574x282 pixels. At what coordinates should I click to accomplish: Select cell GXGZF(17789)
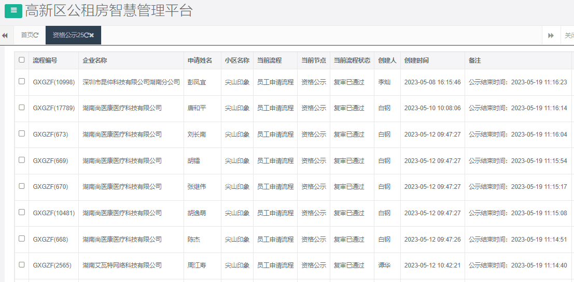pyautogui.click(x=54, y=108)
